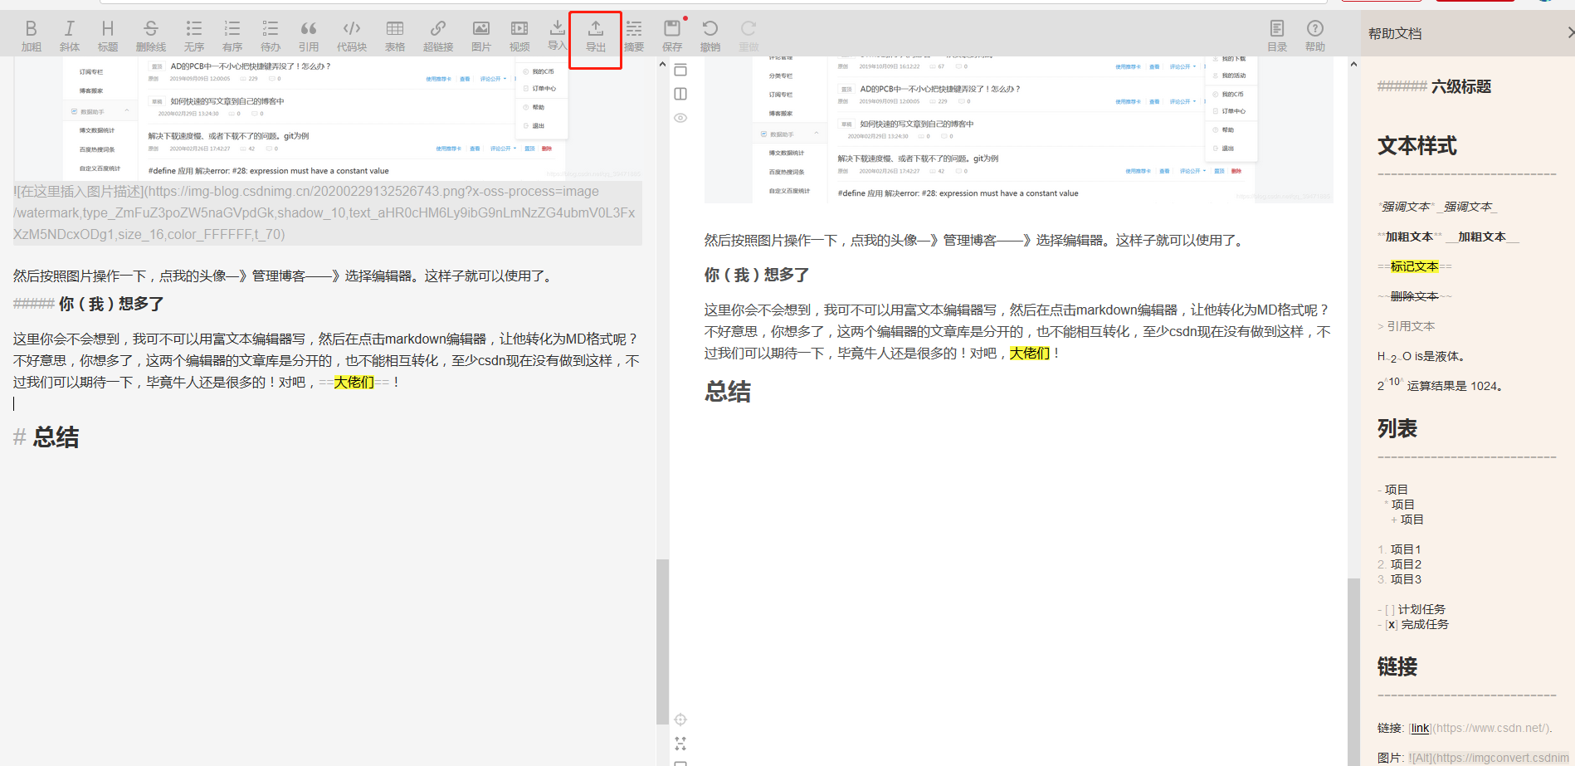This screenshot has width=1575, height=766.
Task: Insert a code block using the 代码块 icon
Action: pos(352,33)
